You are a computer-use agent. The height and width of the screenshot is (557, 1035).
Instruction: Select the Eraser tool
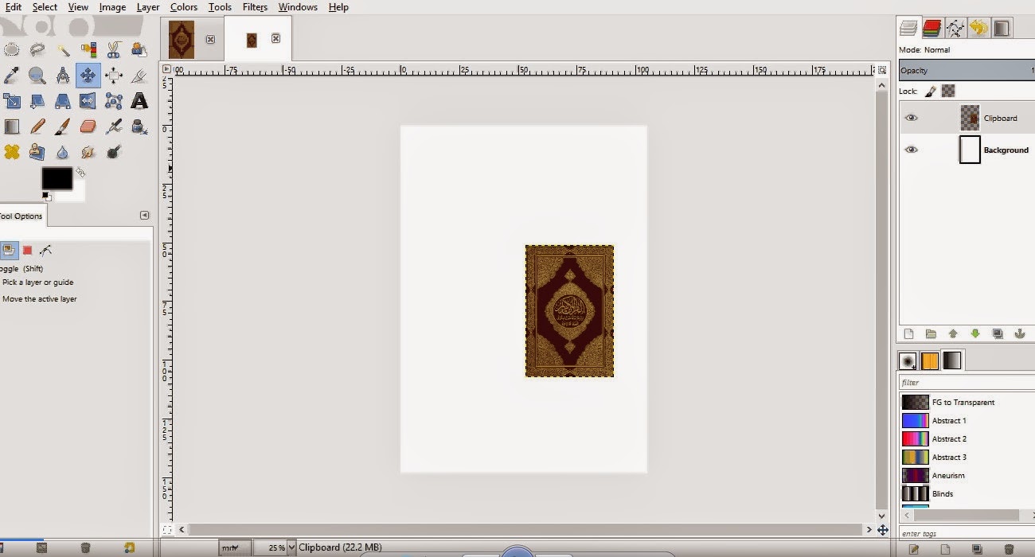point(88,127)
